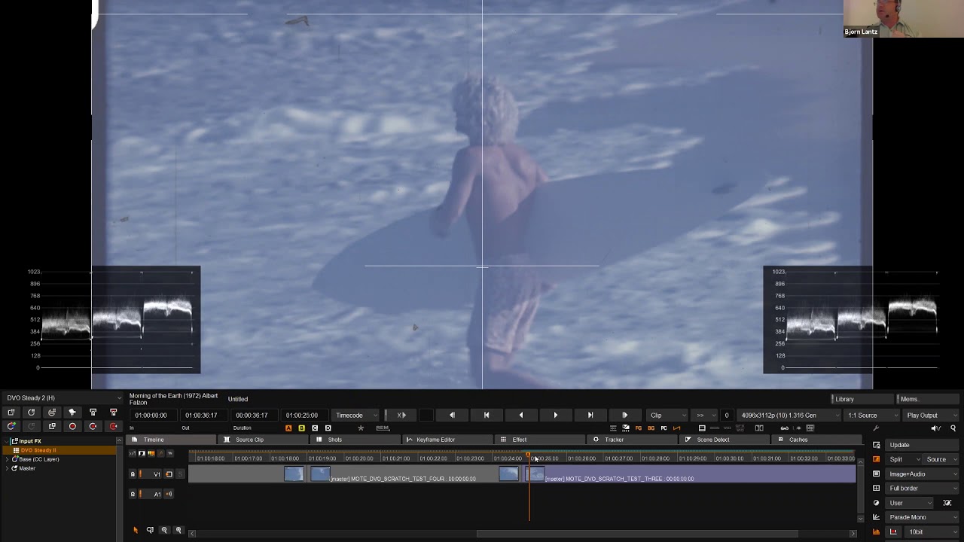The width and height of the screenshot is (964, 542).
Task: Click the play forward button
Action: [x=556, y=416]
